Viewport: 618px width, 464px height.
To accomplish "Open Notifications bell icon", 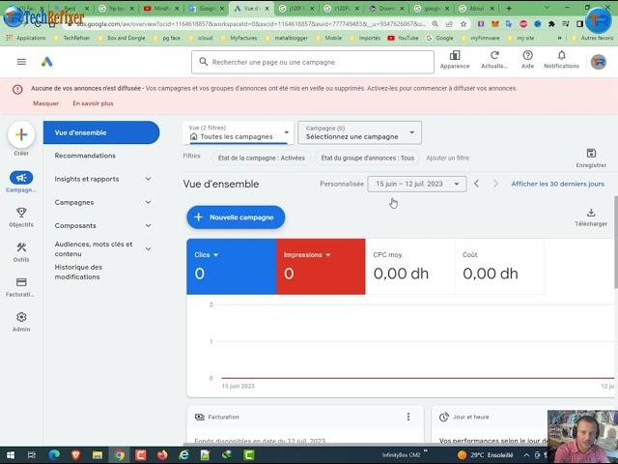I will coord(561,57).
